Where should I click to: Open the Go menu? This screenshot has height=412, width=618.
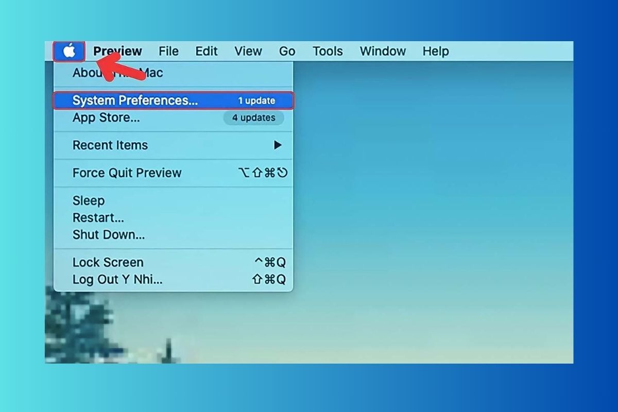(x=287, y=51)
